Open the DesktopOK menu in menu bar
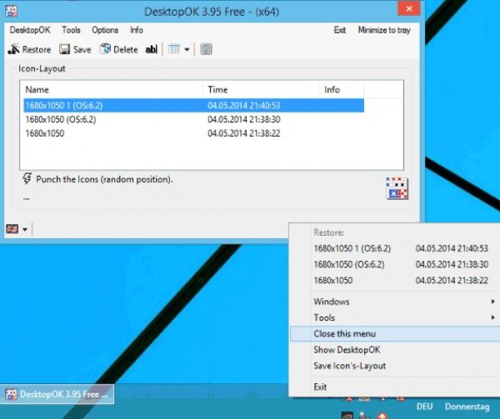 pos(30,30)
